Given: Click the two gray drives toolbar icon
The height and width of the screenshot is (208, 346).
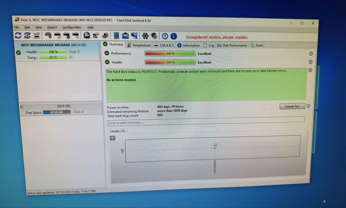Looking at the screenshot, I should click(x=96, y=36).
